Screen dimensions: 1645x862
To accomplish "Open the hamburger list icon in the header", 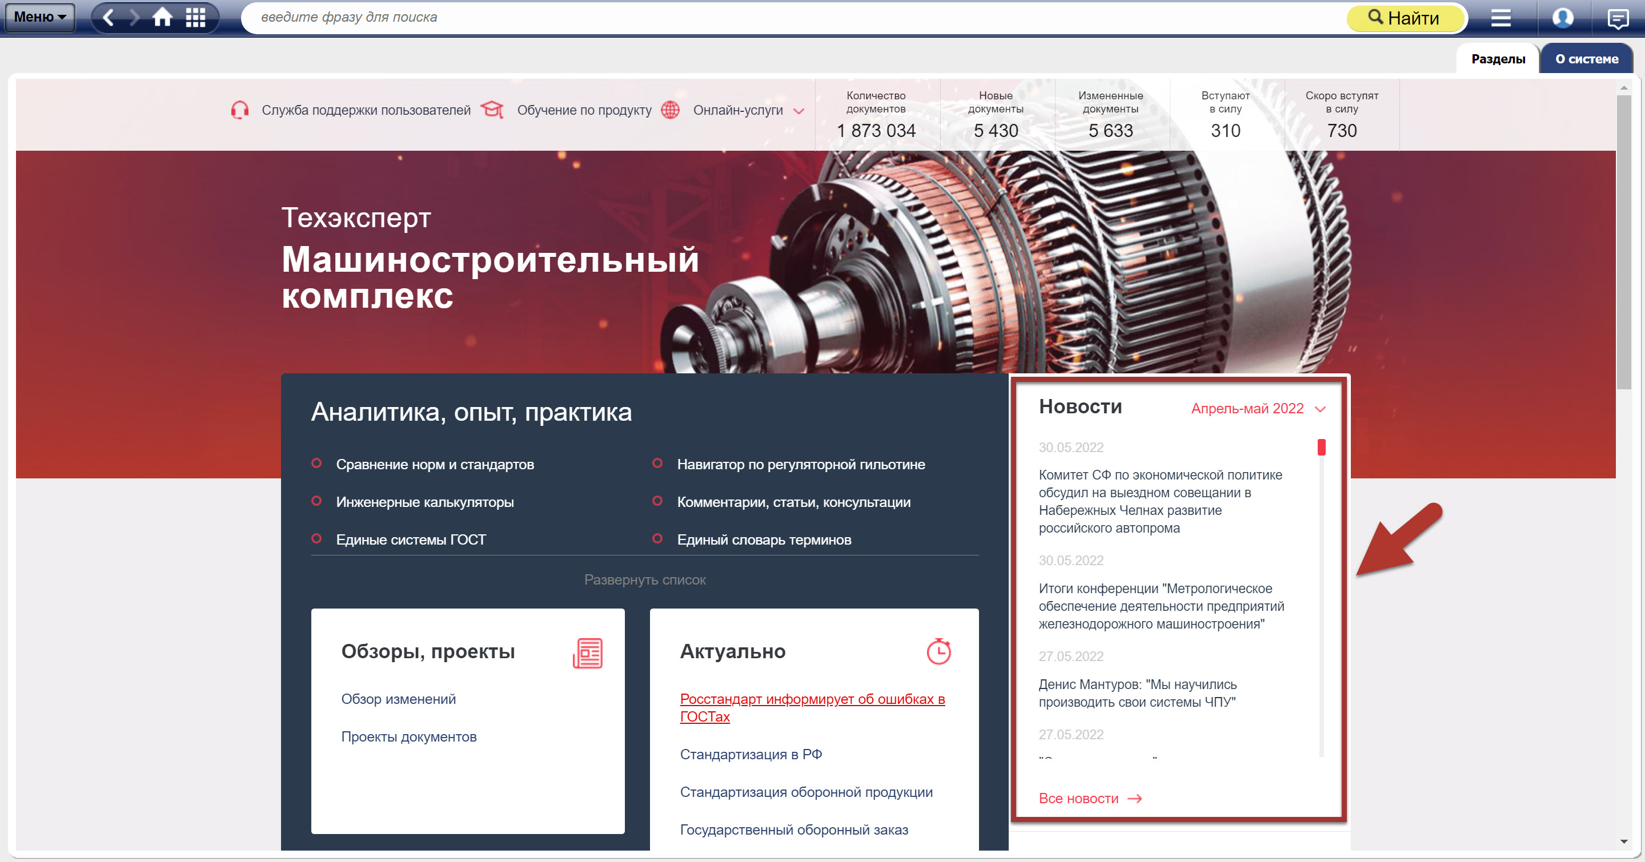I will point(1500,17).
